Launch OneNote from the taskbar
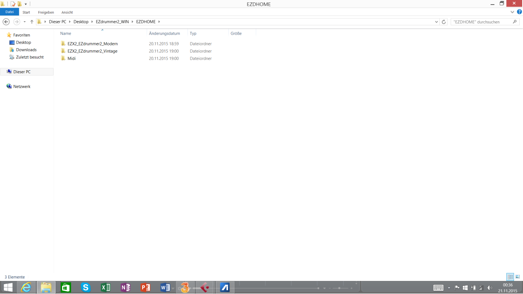The image size is (523, 294). (125, 287)
